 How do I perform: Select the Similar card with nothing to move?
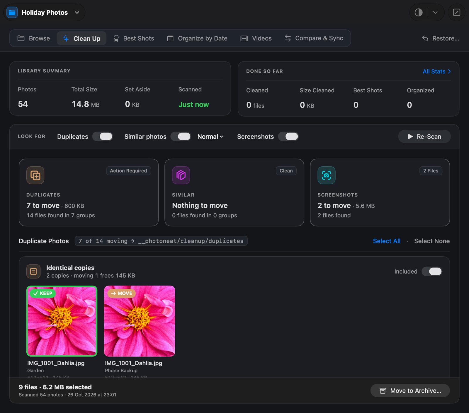click(x=234, y=192)
